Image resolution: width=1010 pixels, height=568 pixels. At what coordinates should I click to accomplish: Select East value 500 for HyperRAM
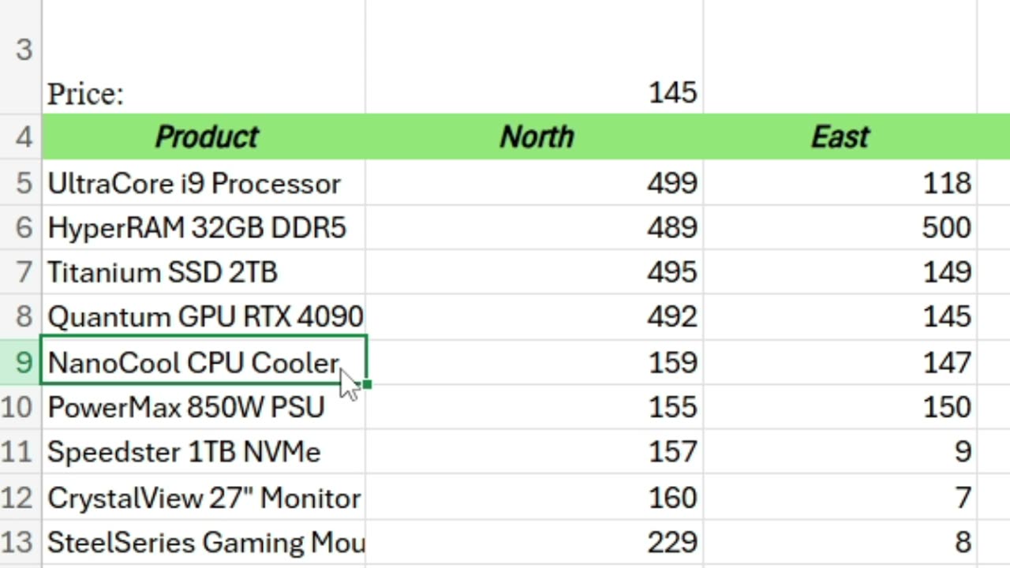click(945, 228)
